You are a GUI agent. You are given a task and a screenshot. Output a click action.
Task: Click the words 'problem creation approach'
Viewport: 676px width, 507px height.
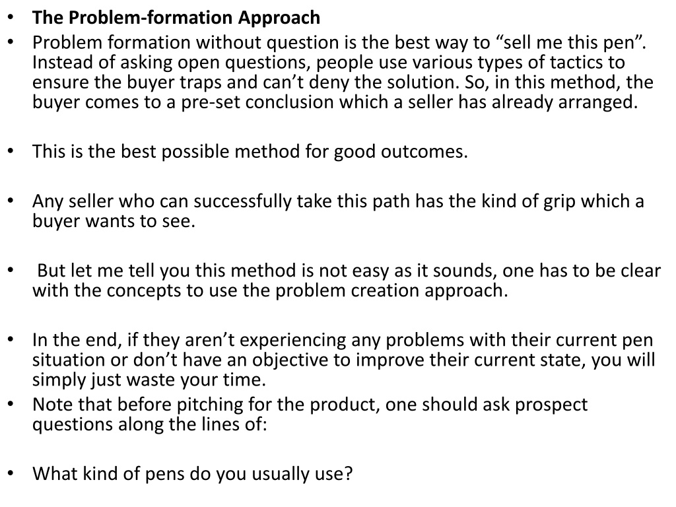pyautogui.click(x=391, y=290)
